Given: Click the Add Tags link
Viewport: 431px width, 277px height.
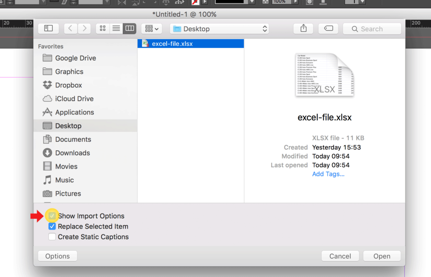Looking at the screenshot, I should [x=328, y=174].
